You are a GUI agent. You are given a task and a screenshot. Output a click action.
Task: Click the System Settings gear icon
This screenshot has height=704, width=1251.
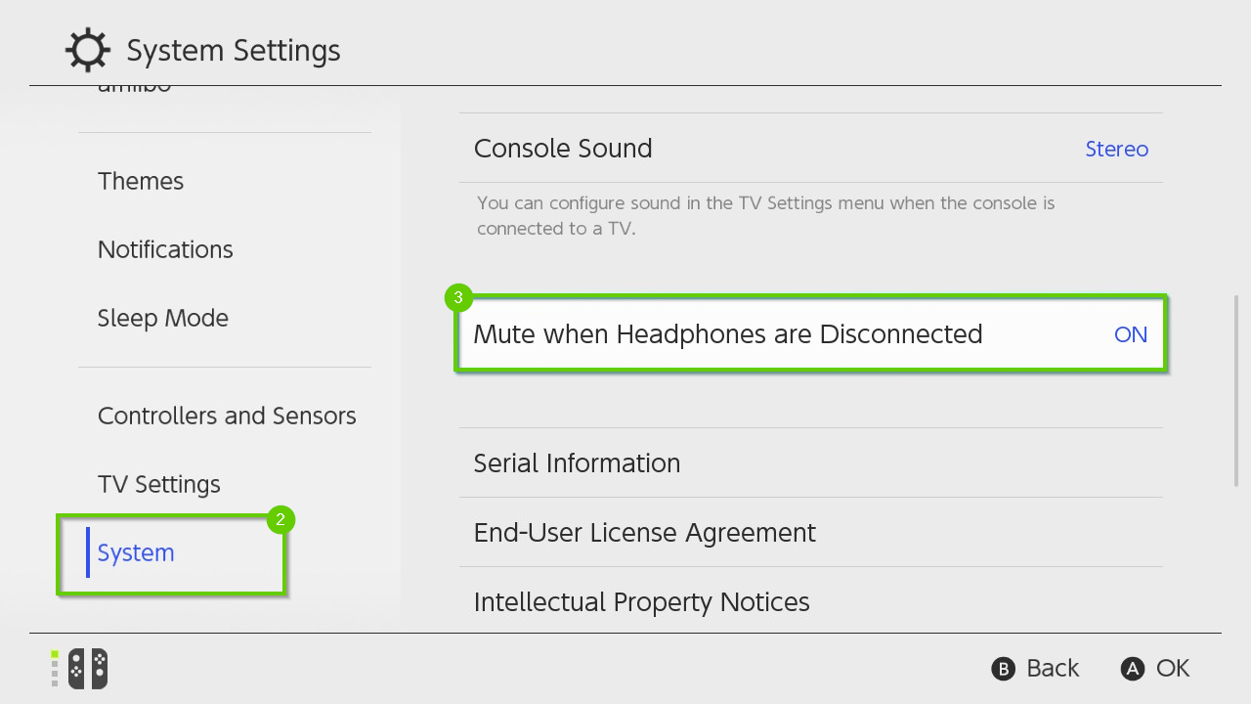87,50
